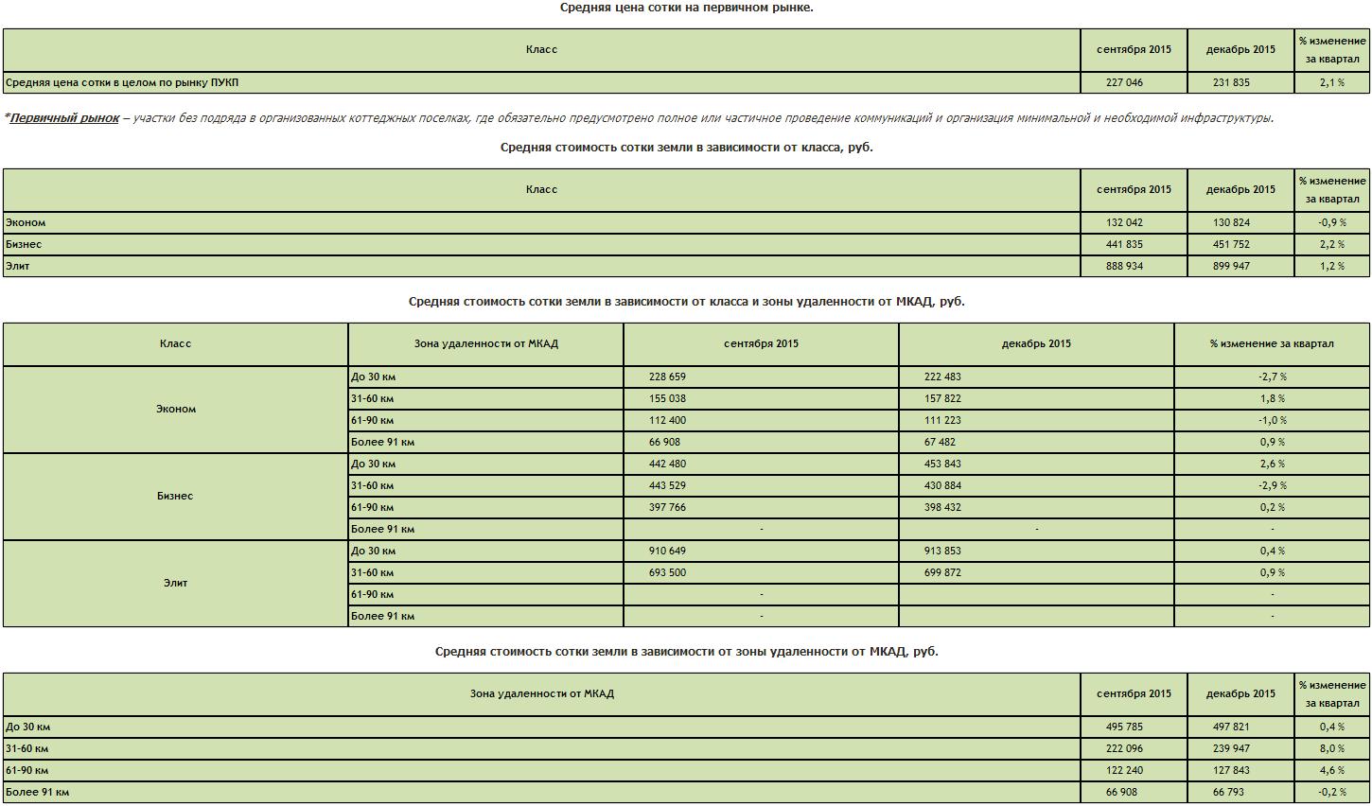Click the value 228 659
Viewport: 1372px width, 806px height.
(x=667, y=377)
